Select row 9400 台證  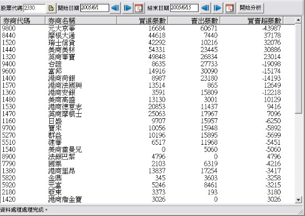[x=148, y=64]
